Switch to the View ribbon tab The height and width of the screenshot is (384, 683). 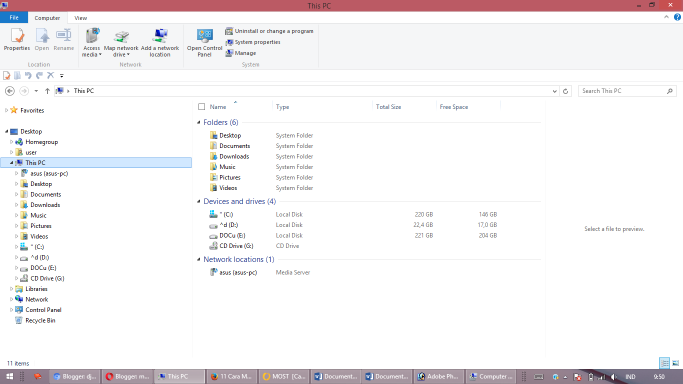80,17
